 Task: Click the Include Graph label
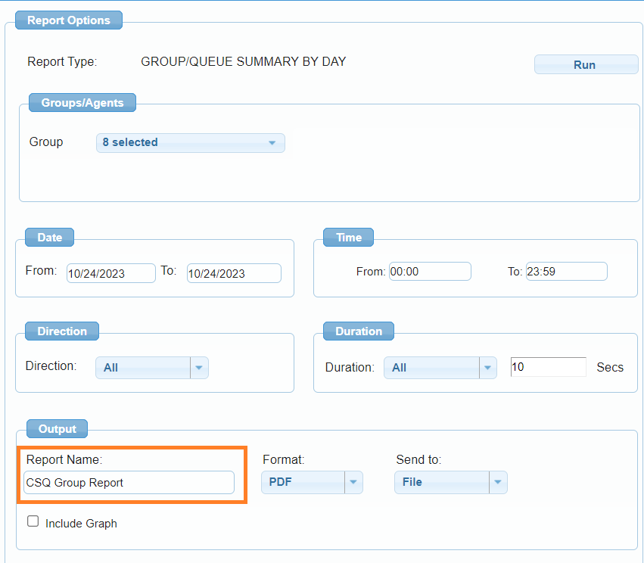(81, 524)
